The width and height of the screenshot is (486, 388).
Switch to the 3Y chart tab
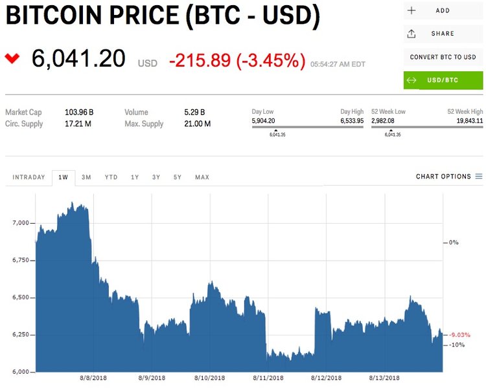[x=156, y=177]
